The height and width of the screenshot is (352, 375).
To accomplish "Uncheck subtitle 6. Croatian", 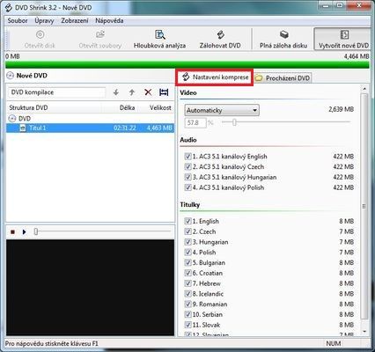I will coord(187,273).
